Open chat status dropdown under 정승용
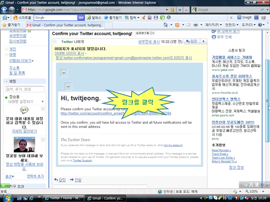This screenshot has height=202, width=270. [x=43, y=101]
